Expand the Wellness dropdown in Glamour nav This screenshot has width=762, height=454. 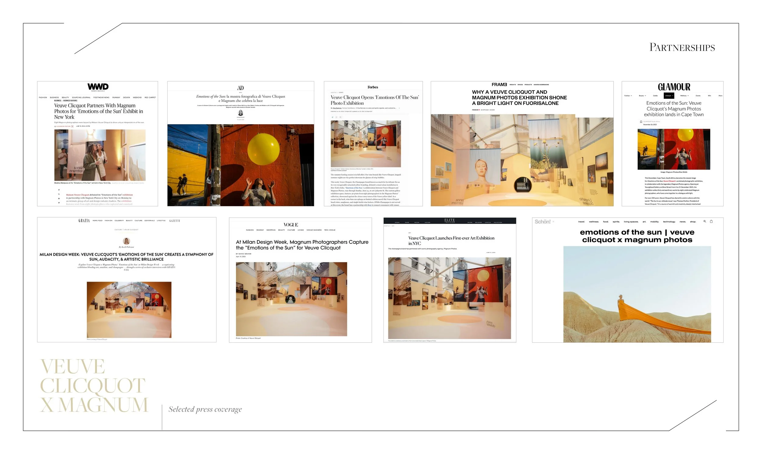pyautogui.click(x=684, y=96)
